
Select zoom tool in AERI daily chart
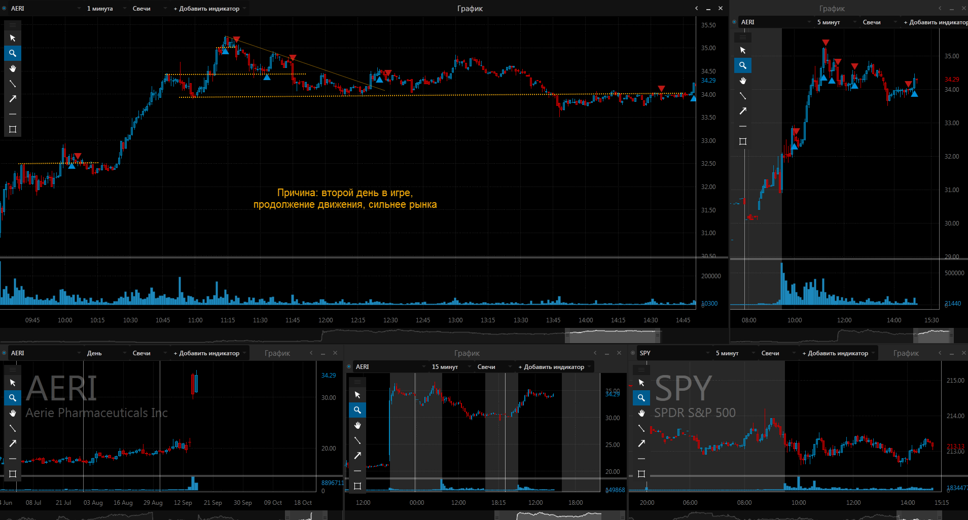13,398
